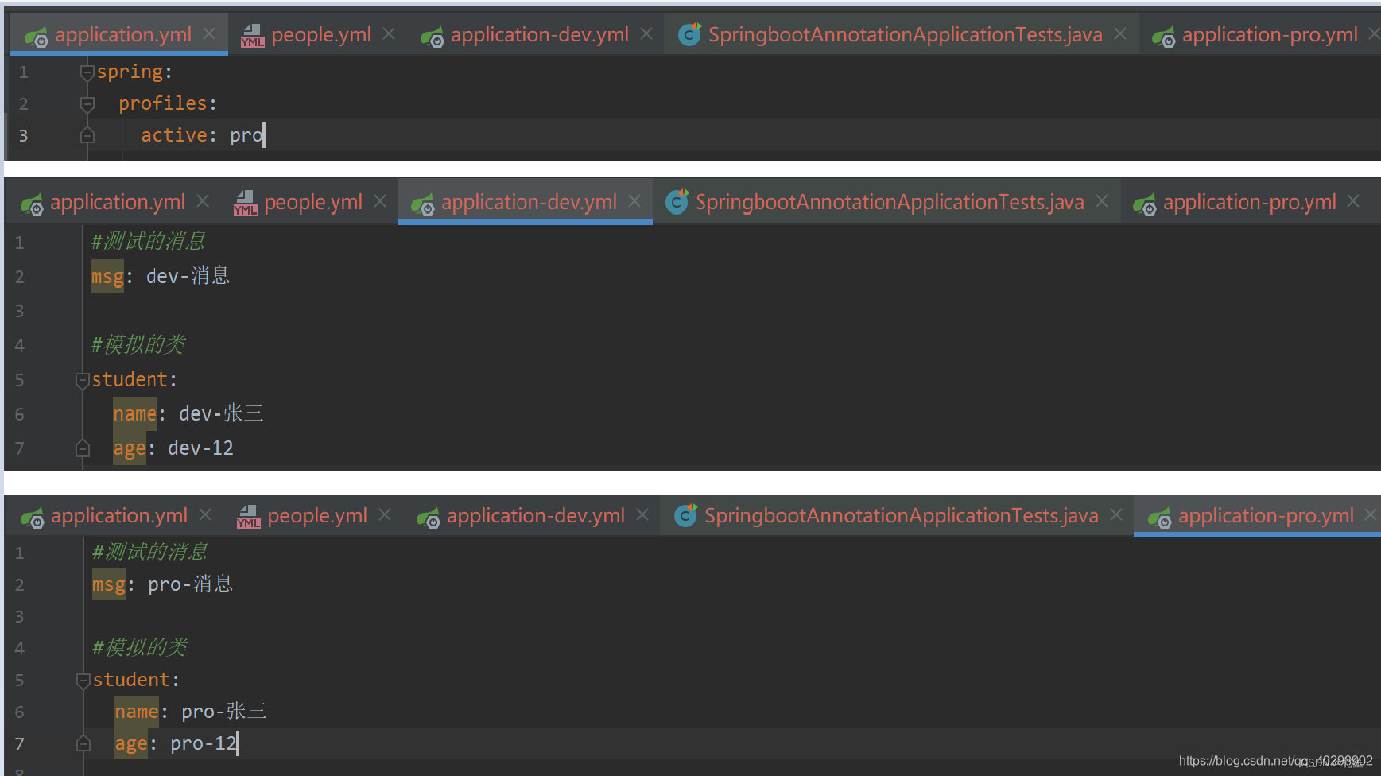Viewport: 1381px width, 776px height.
Task: Click comment '#测试的消息' in application-pro.yml editor
Action: coord(149,552)
